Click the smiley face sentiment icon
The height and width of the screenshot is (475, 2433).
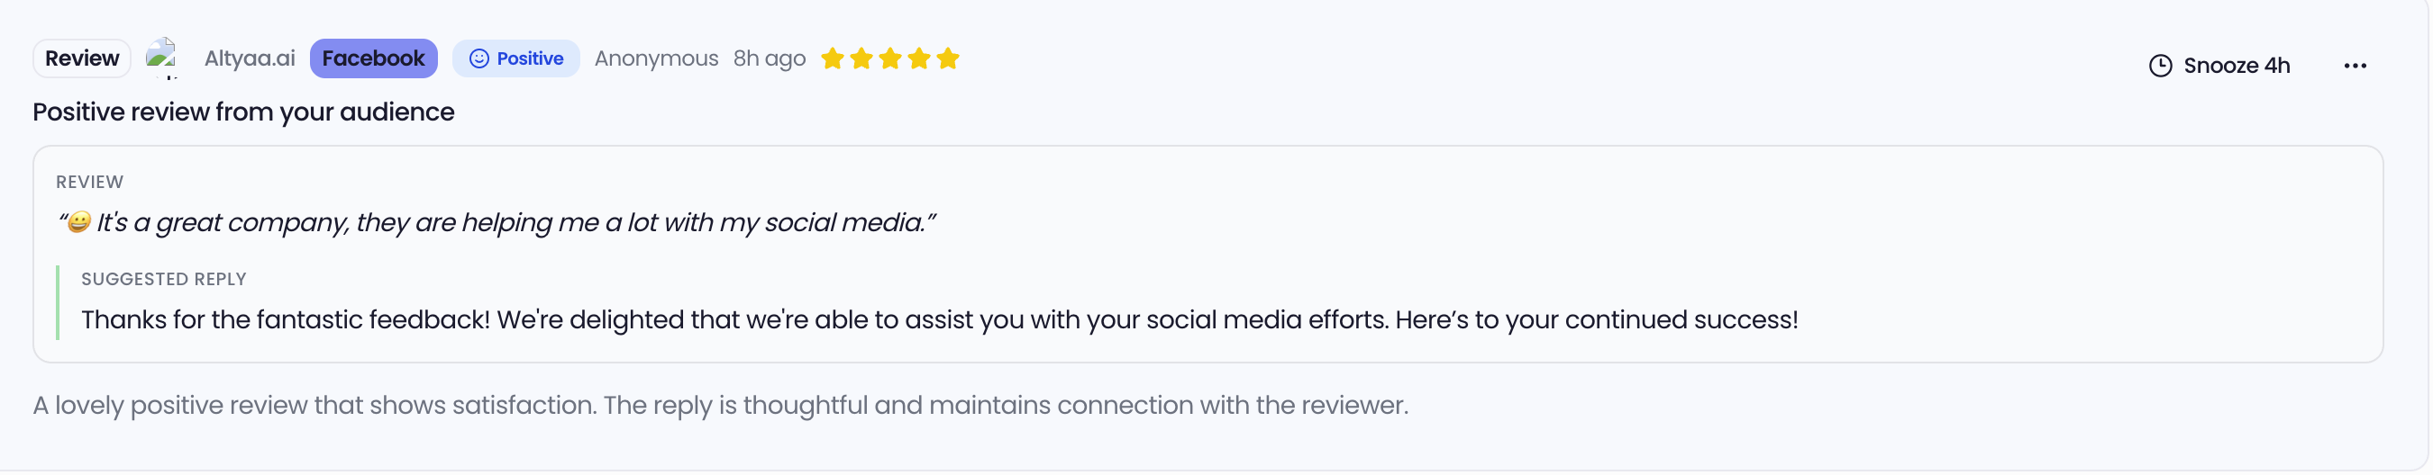pos(478,59)
